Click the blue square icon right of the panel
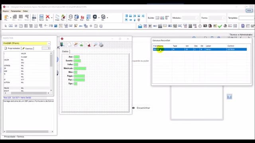The image size is (255, 143). tap(229, 97)
